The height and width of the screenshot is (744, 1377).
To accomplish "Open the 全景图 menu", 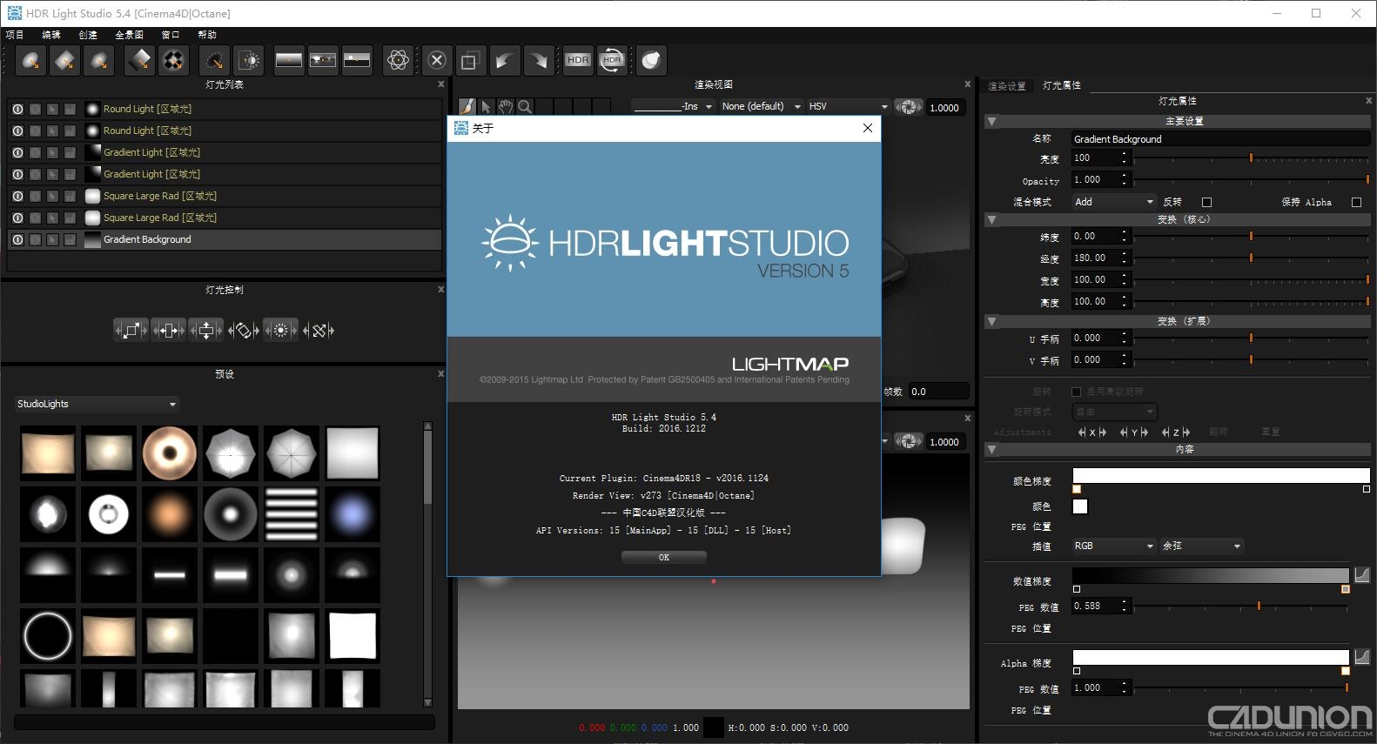I will point(130,35).
